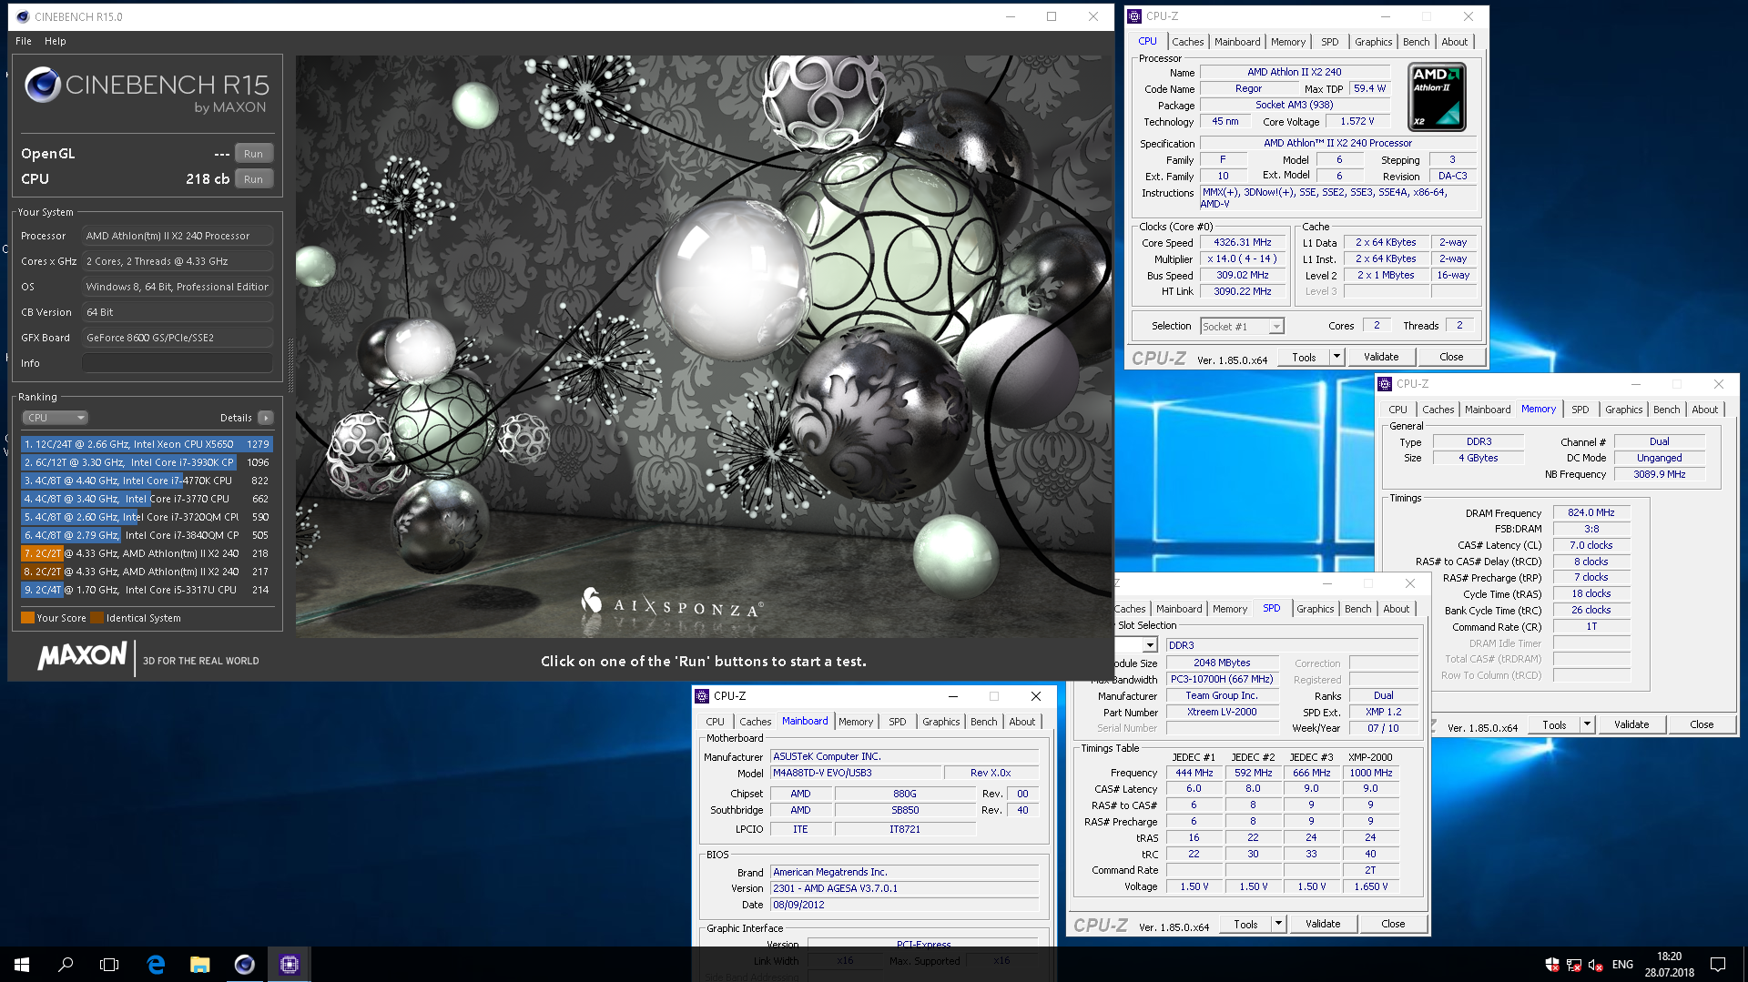Viewport: 1748px width, 982px height.
Task: Click the MAXON logo
Action: tap(82, 656)
